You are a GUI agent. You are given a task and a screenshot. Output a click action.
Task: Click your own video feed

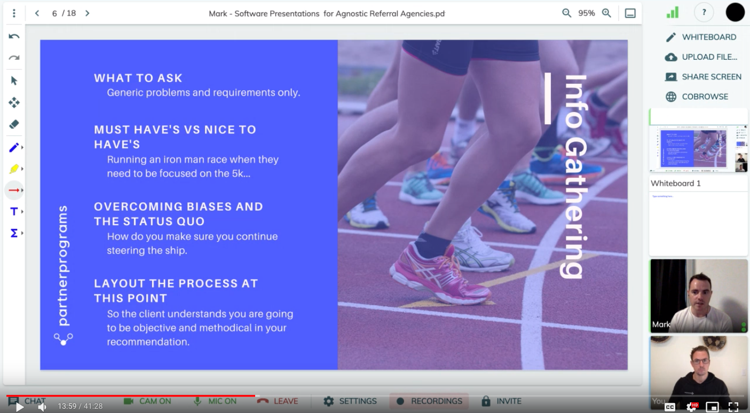(699, 373)
